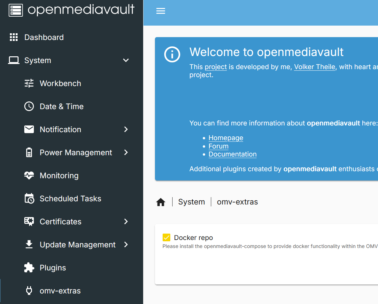This screenshot has width=378, height=304.
Task: Toggle the hamburger navigation menu
Action: (160, 11)
